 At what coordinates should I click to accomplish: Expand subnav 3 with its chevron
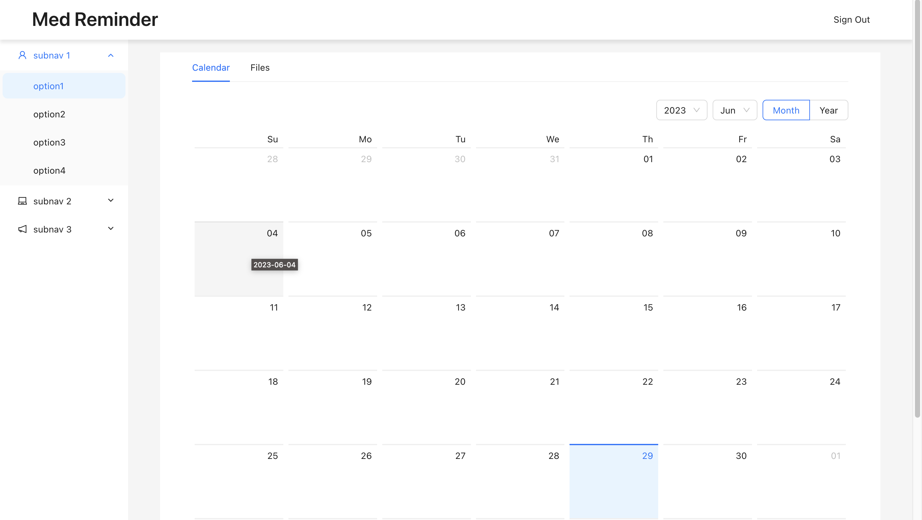110,229
